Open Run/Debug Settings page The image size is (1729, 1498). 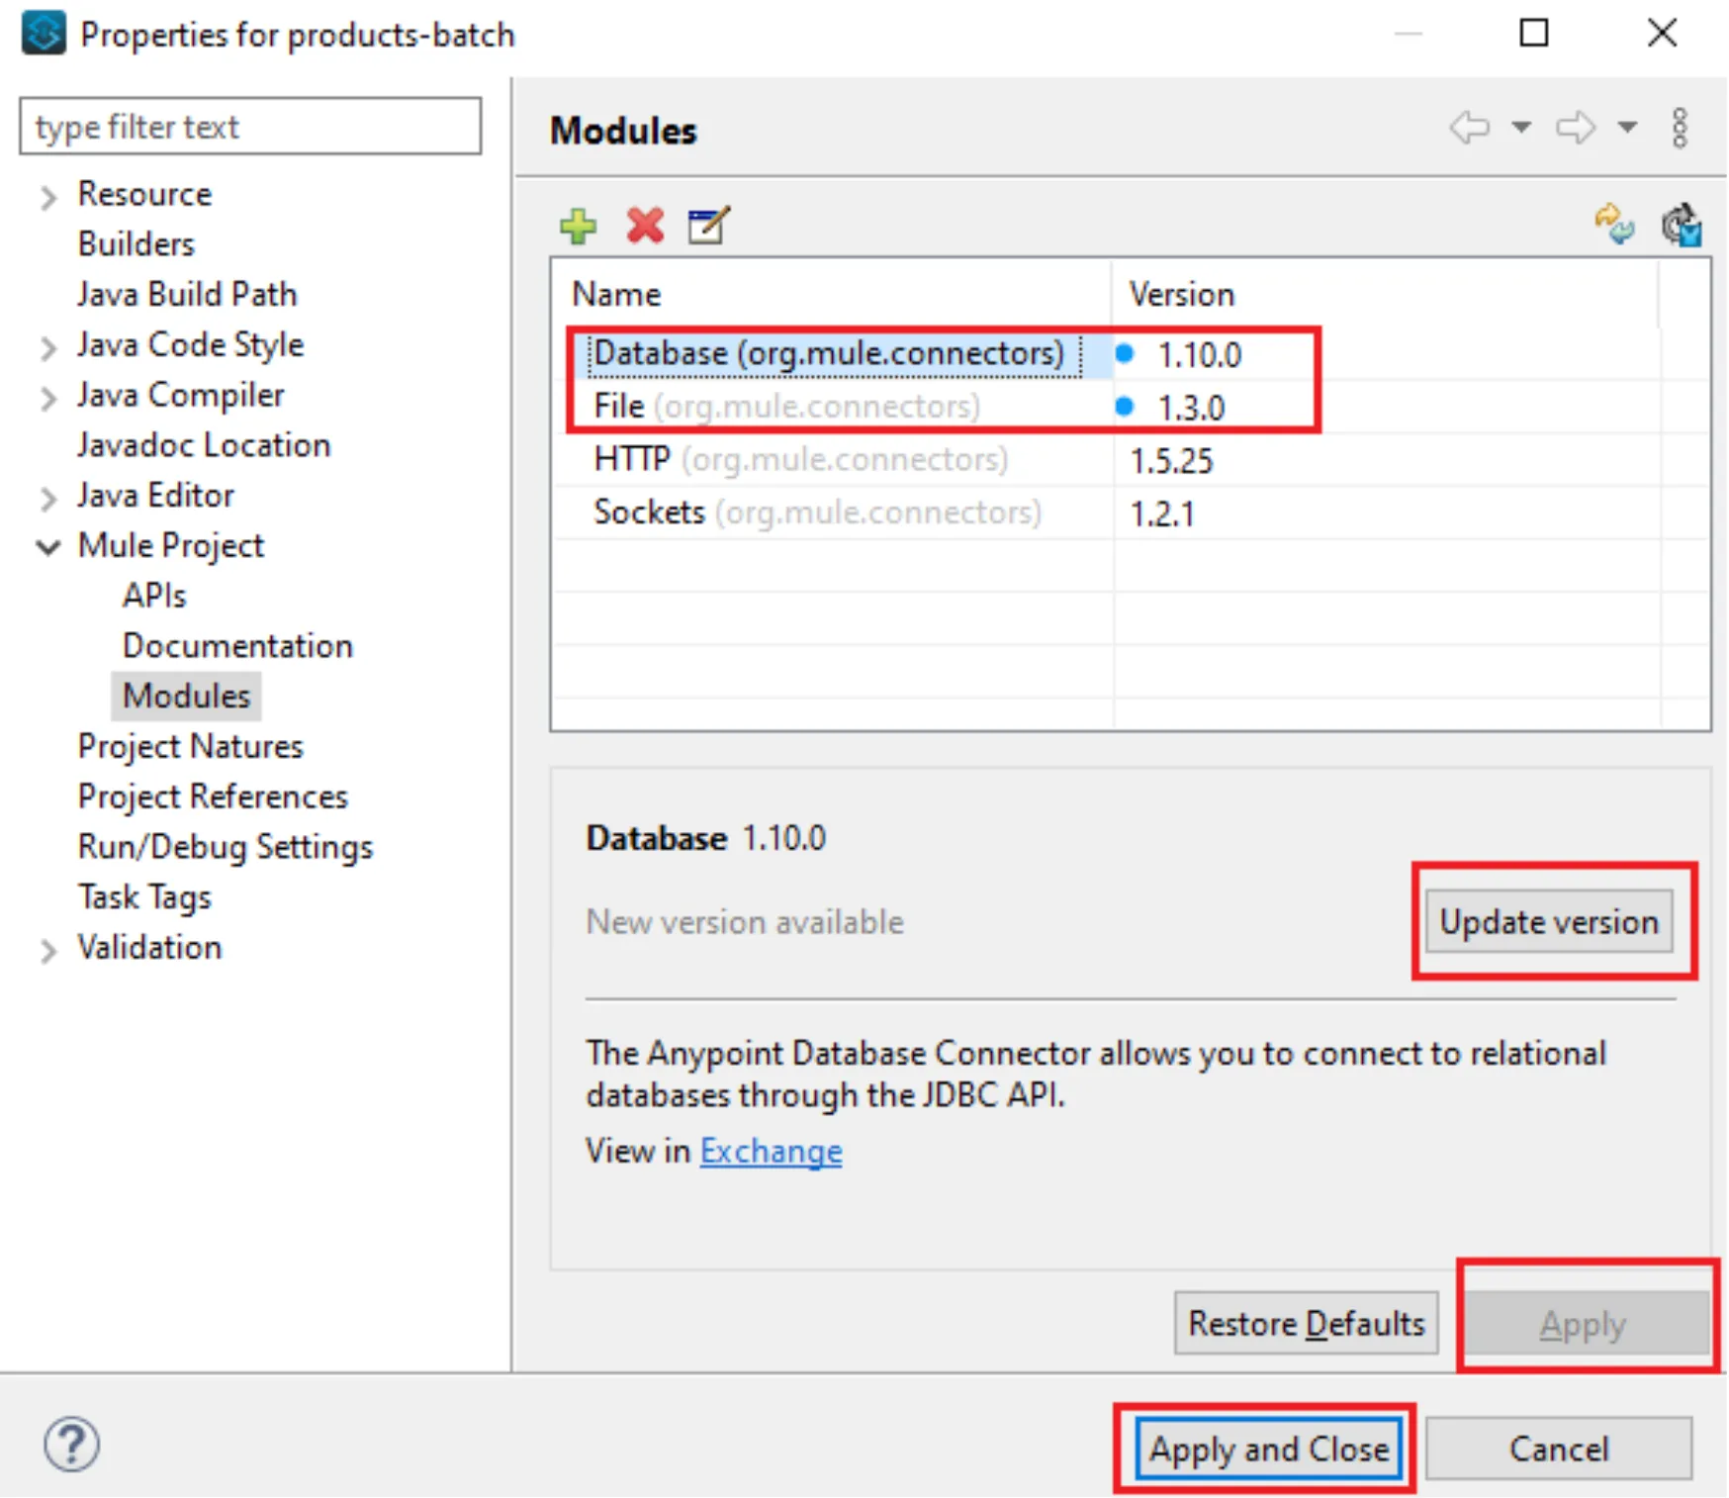click(x=226, y=847)
